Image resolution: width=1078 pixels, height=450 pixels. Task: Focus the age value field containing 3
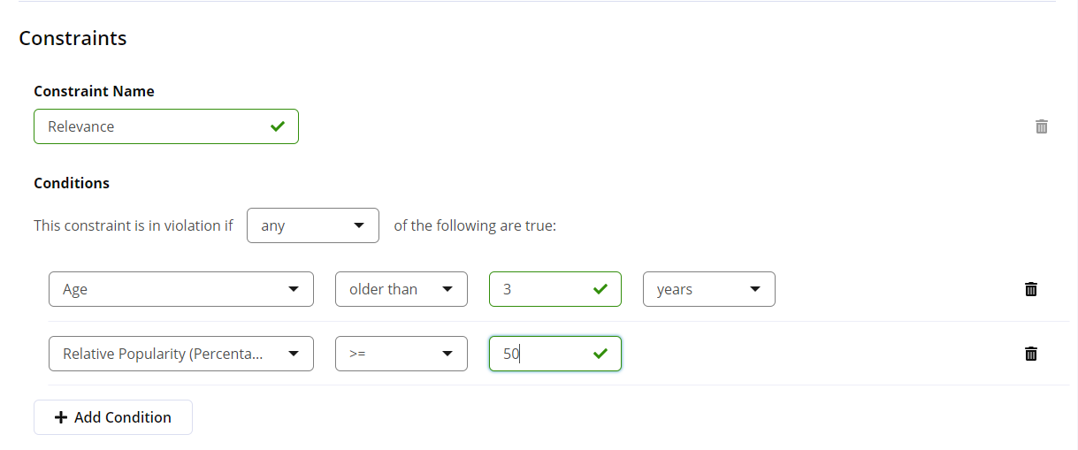[x=555, y=289]
